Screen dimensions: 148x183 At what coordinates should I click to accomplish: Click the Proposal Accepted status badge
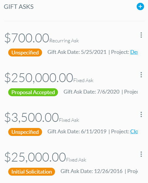pyautogui.click(x=33, y=92)
